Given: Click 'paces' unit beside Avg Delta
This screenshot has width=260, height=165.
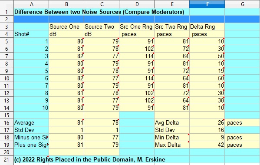Looking at the screenshot, I should [x=243, y=122].
